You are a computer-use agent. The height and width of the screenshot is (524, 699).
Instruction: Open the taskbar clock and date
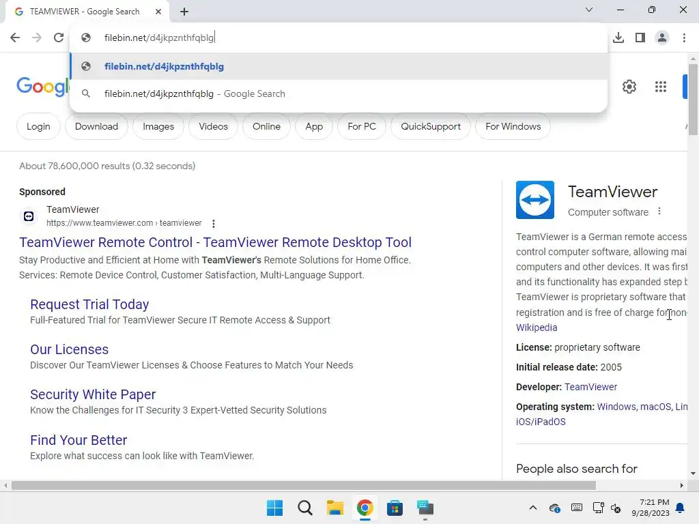[651, 508]
